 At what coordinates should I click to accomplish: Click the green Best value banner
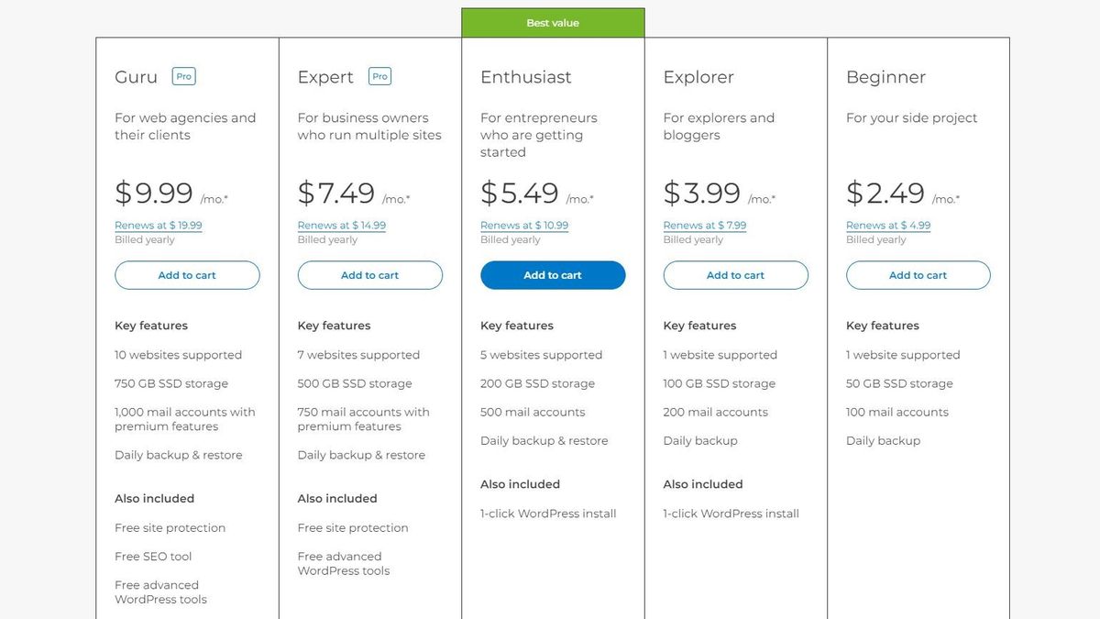point(552,21)
